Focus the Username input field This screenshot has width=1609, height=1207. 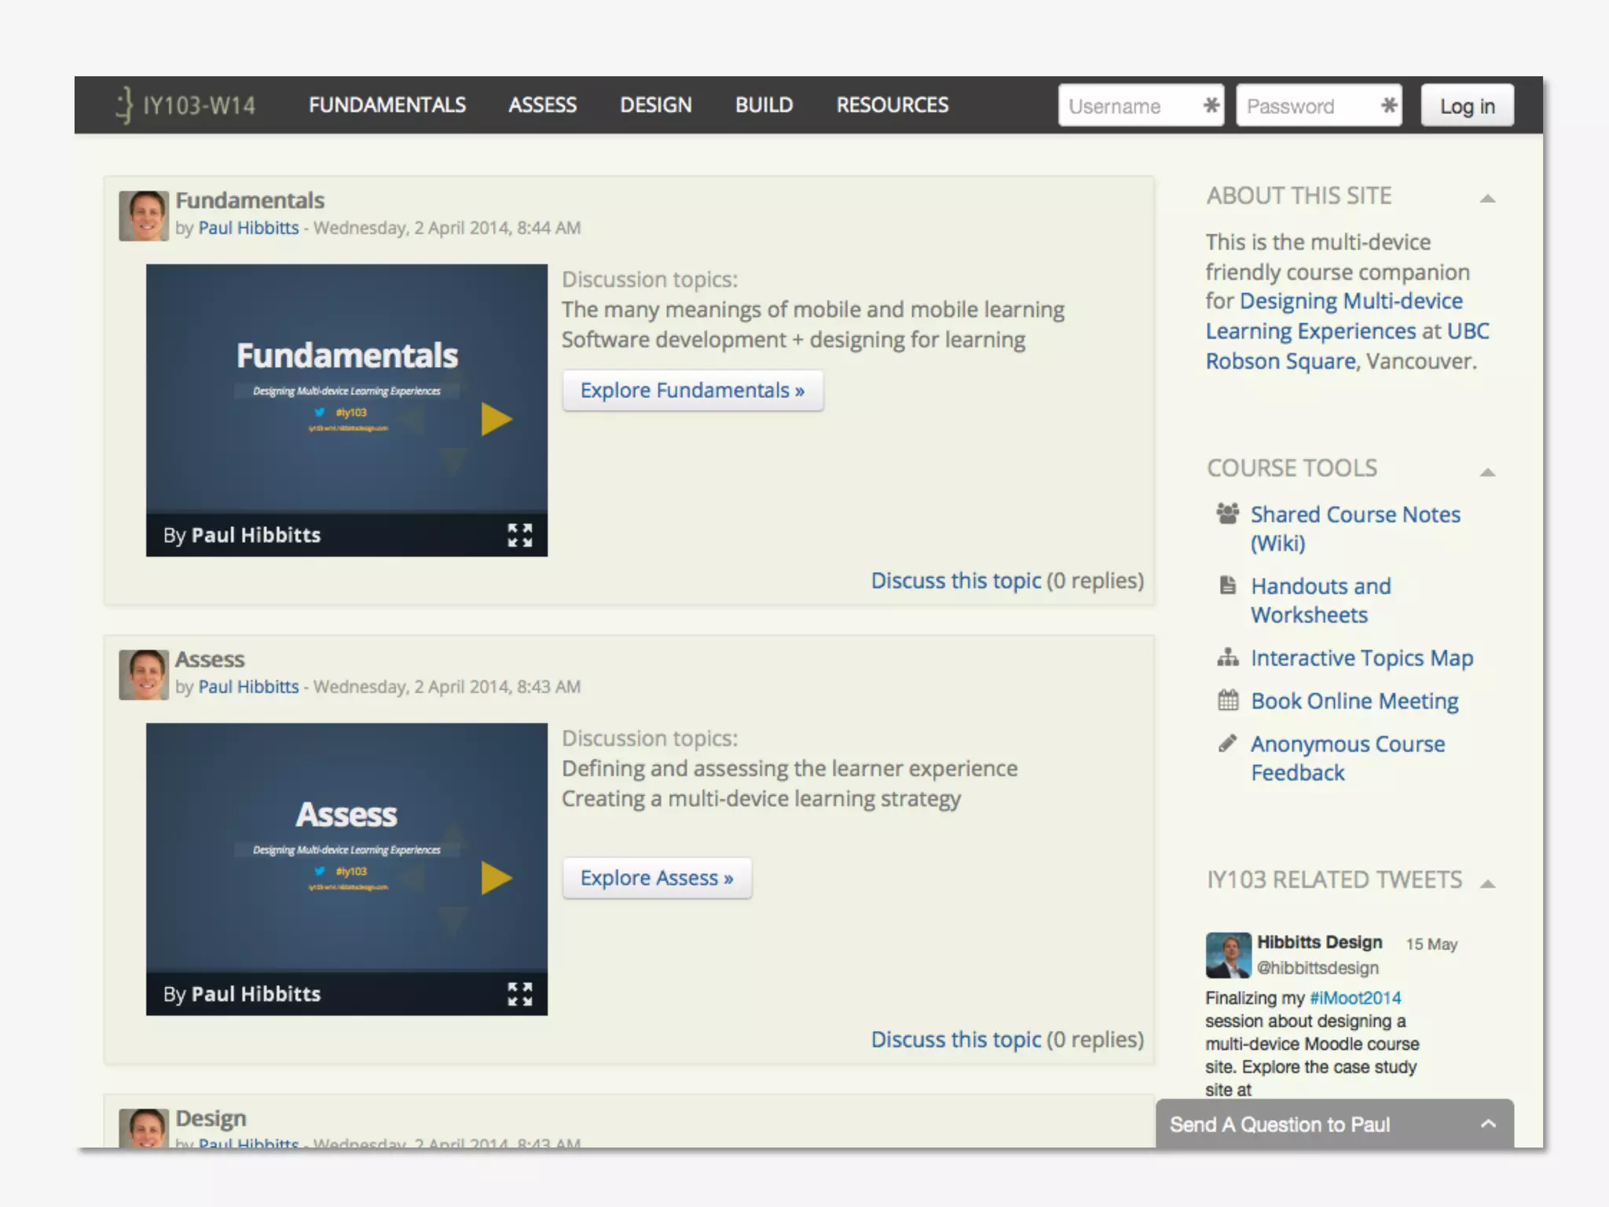click(x=1130, y=106)
